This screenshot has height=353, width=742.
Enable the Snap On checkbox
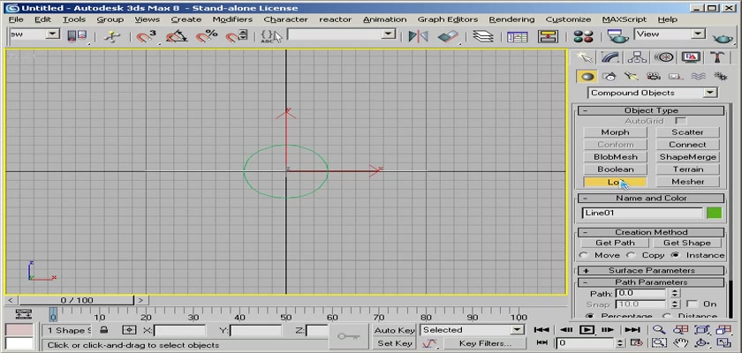[692, 304]
